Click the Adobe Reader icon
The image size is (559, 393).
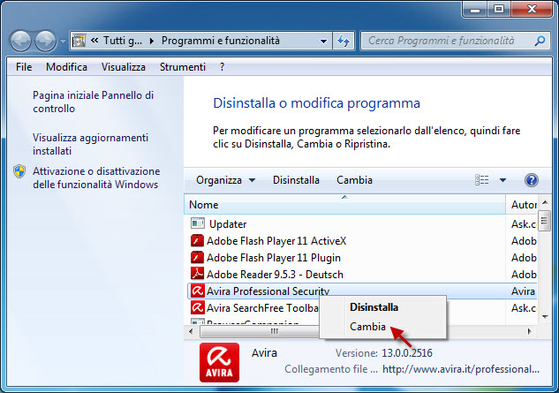[x=197, y=274]
